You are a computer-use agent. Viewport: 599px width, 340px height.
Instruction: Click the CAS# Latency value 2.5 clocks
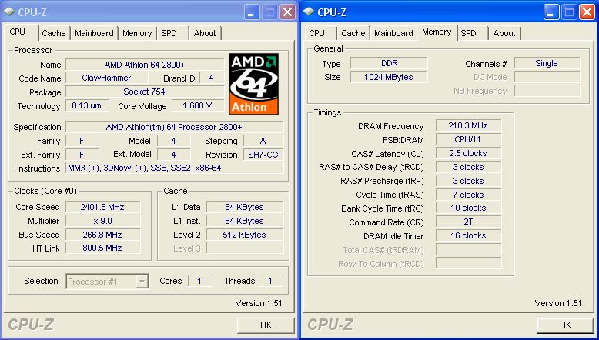pos(468,153)
